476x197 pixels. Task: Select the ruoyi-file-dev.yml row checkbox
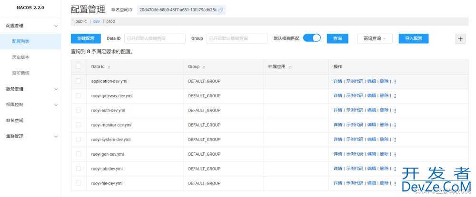tap(79, 183)
